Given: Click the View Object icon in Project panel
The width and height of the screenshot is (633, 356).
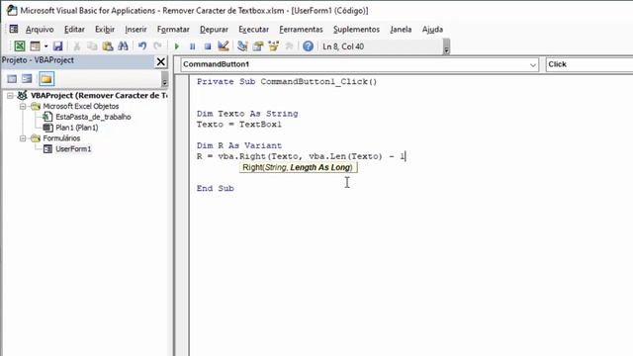Looking at the screenshot, I should point(27,79).
